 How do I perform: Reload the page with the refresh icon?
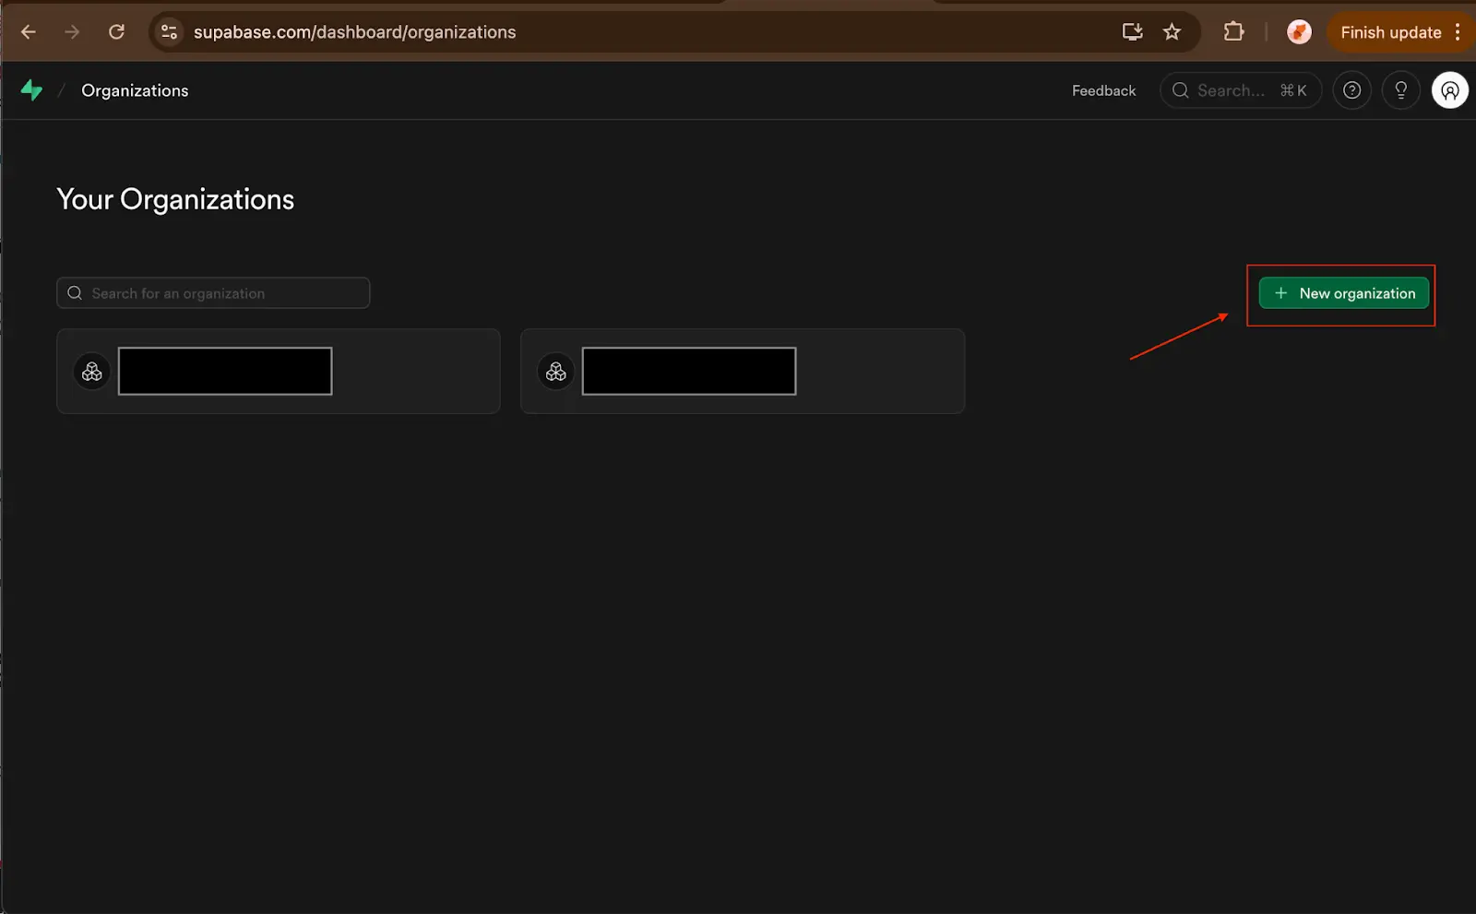(x=117, y=31)
